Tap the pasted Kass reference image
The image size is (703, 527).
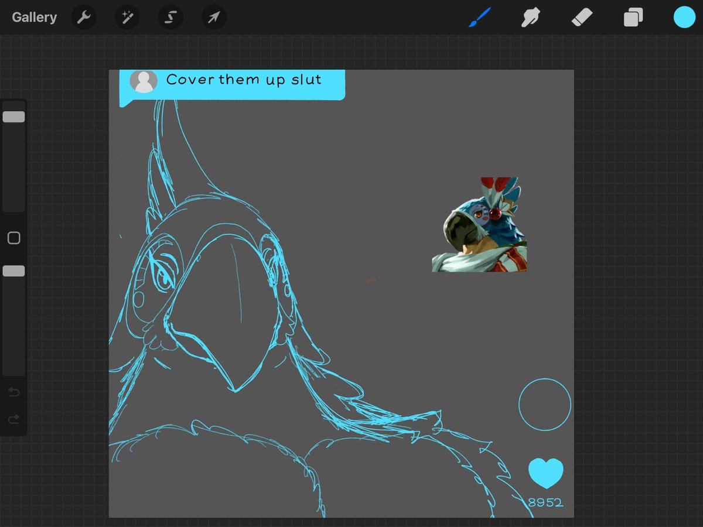click(x=479, y=223)
